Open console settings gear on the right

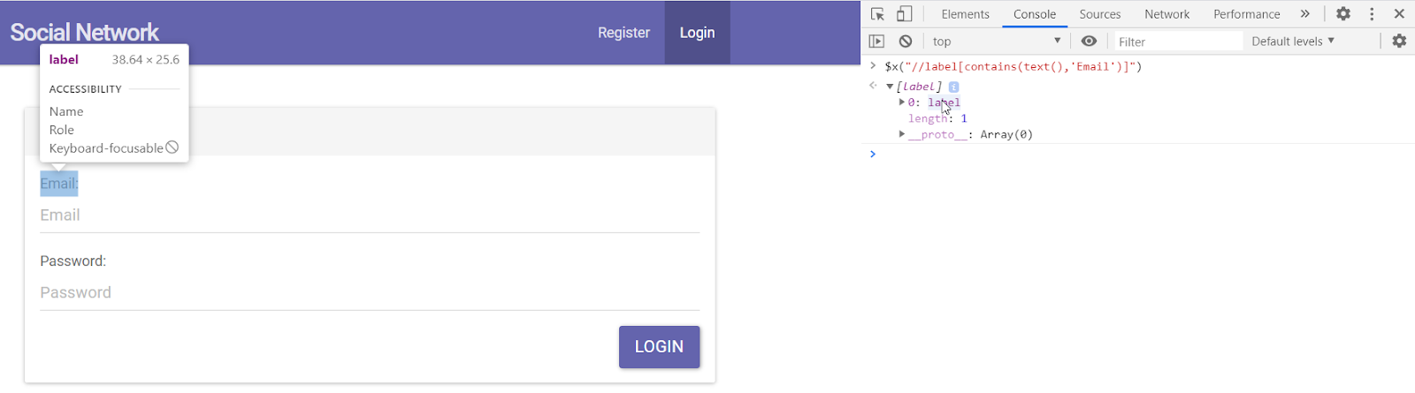pyautogui.click(x=1399, y=42)
